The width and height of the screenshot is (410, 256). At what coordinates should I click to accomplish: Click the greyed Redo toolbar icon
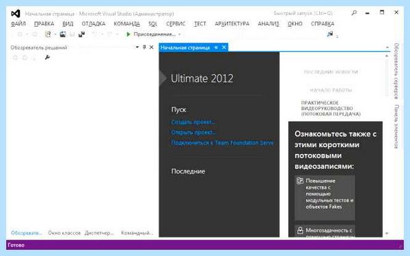[x=110, y=34]
